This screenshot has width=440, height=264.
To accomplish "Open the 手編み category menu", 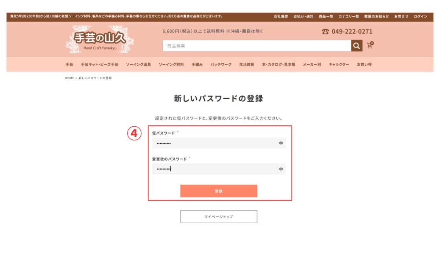I will (x=197, y=65).
